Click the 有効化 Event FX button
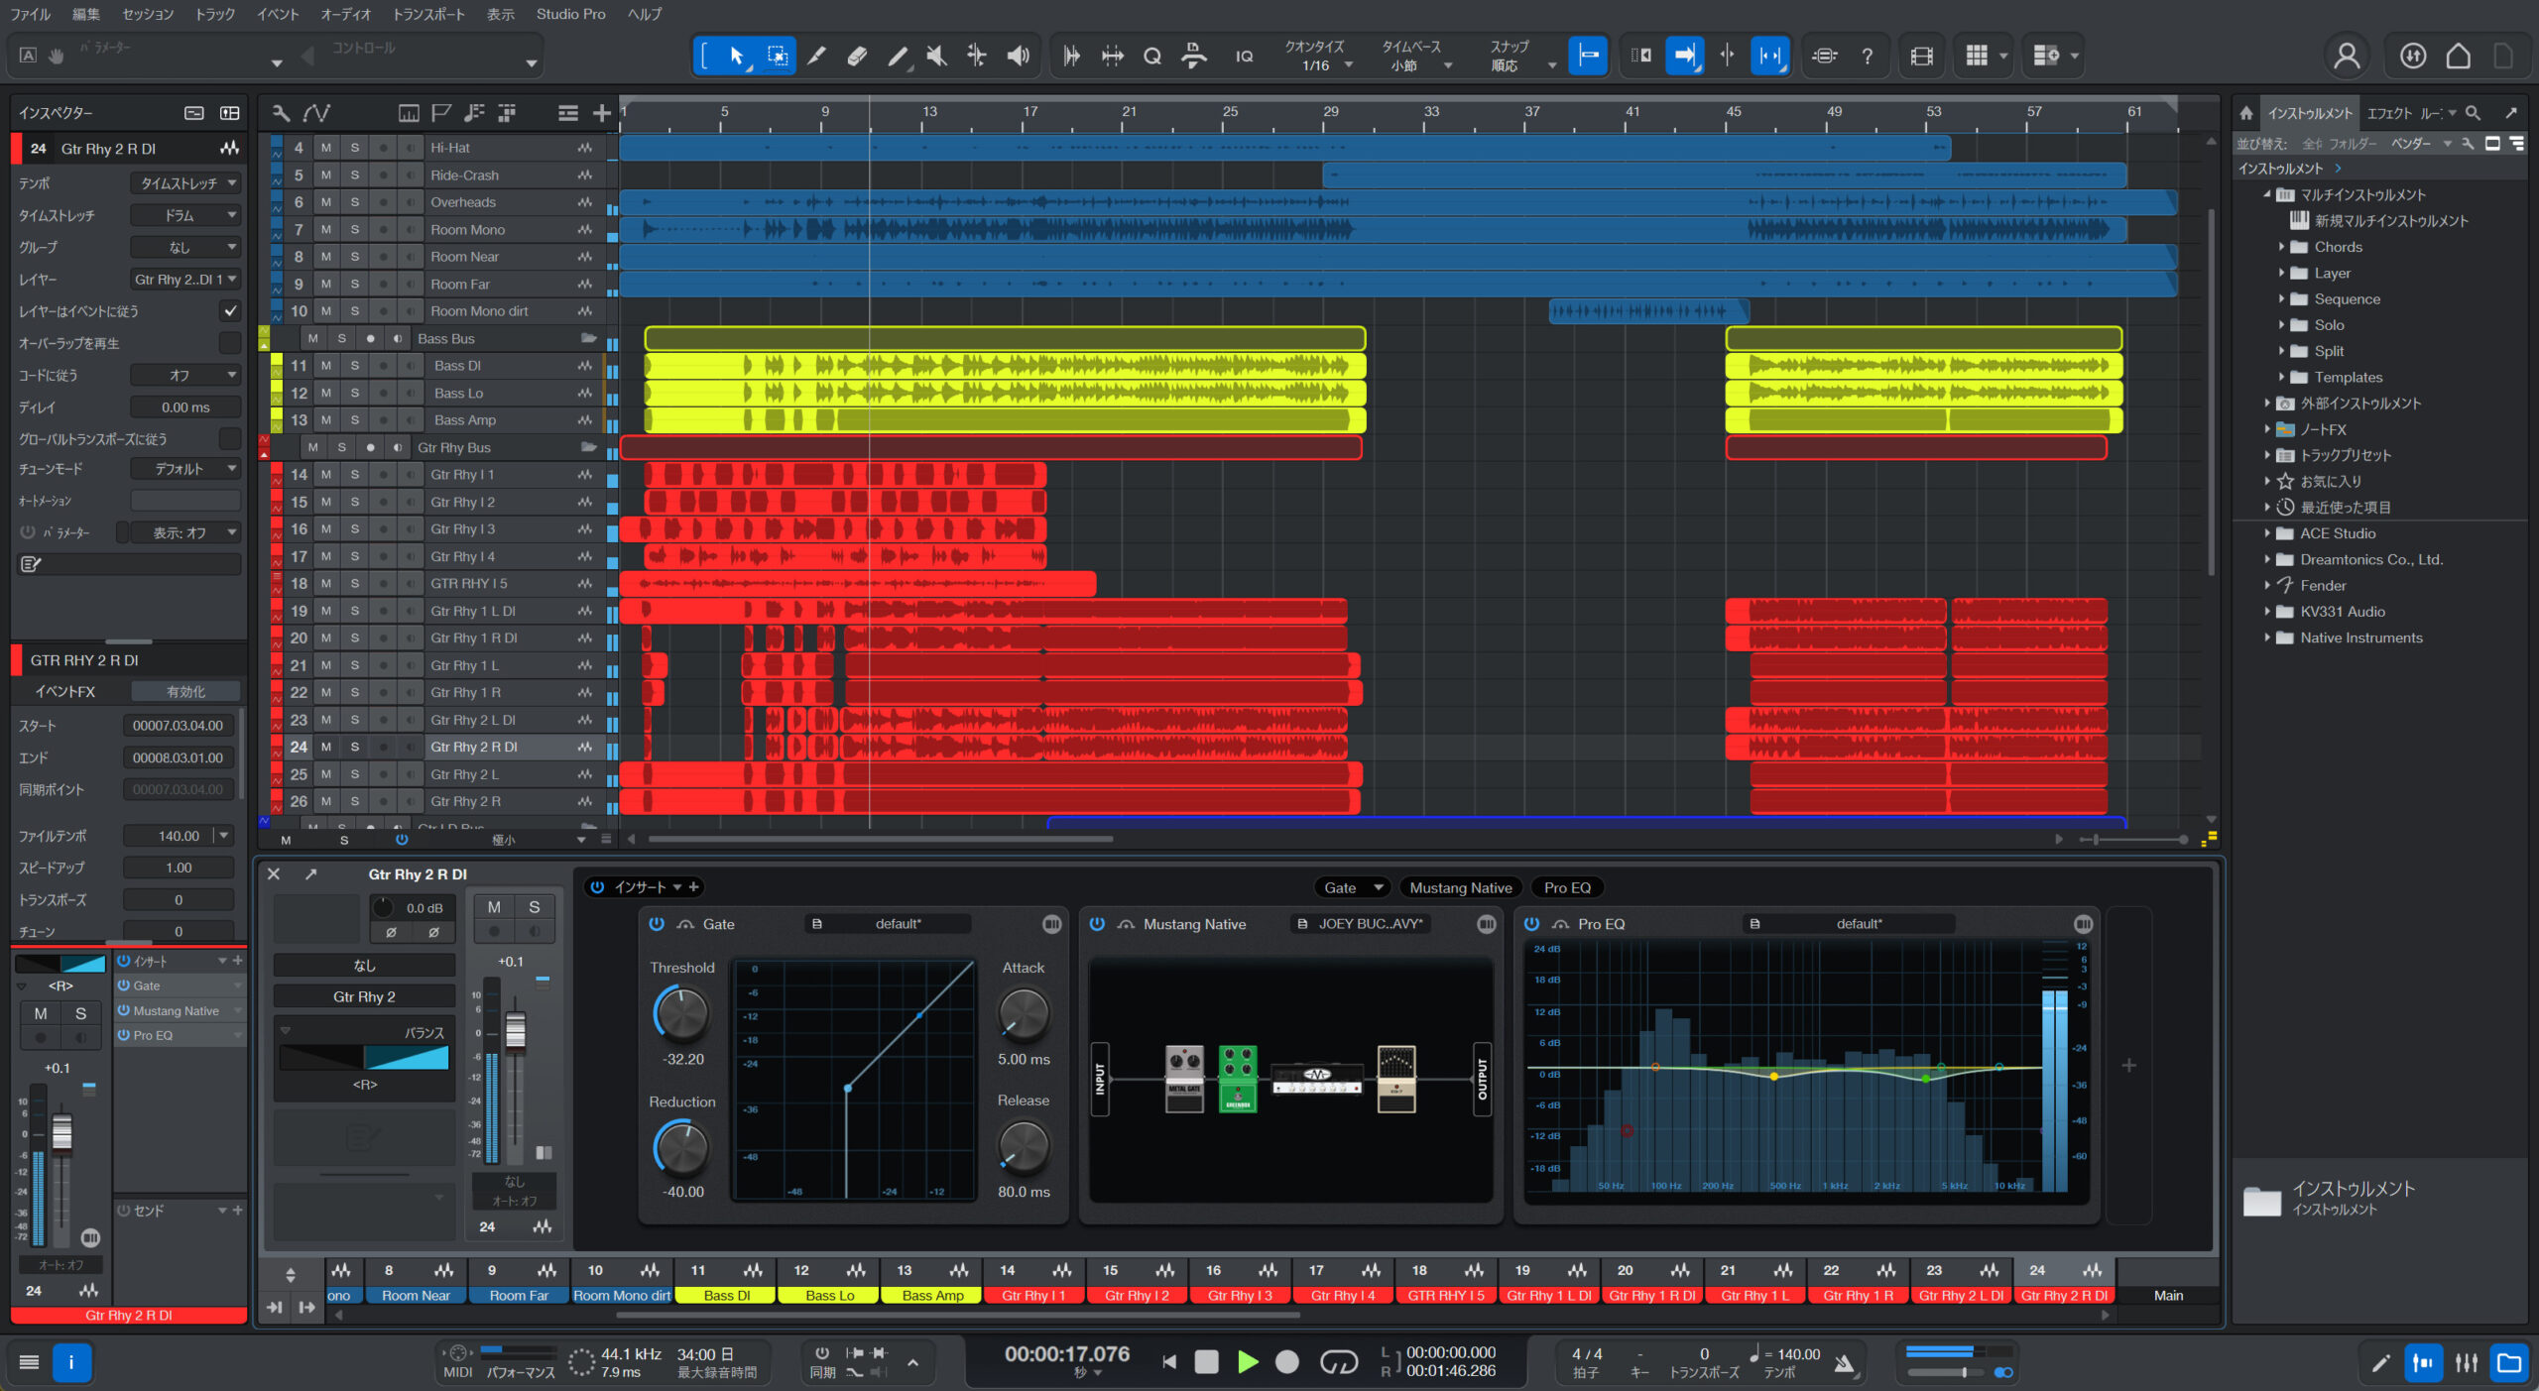This screenshot has height=1391, width=2539. tap(185, 691)
